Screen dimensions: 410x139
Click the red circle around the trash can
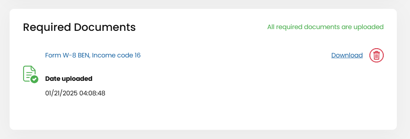(x=376, y=55)
